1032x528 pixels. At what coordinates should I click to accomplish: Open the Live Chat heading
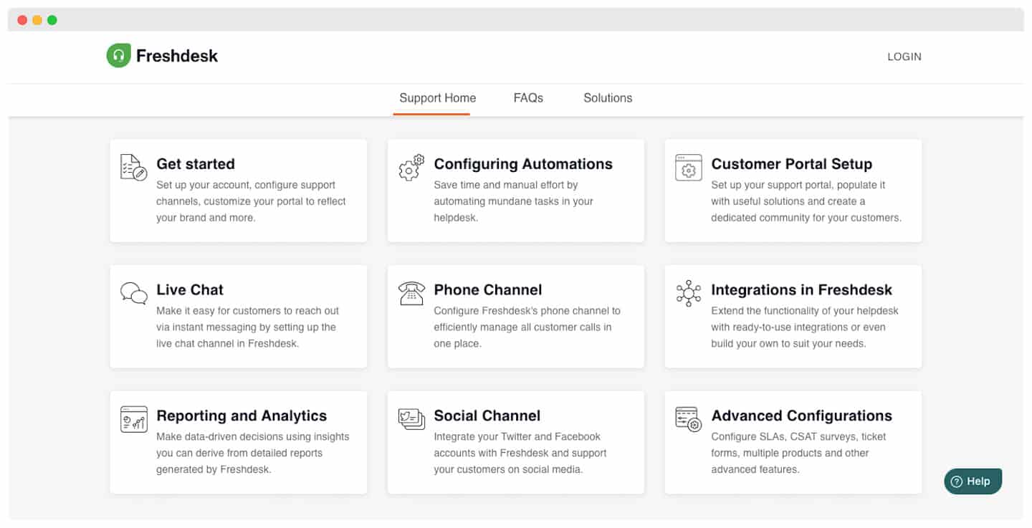[x=190, y=290]
